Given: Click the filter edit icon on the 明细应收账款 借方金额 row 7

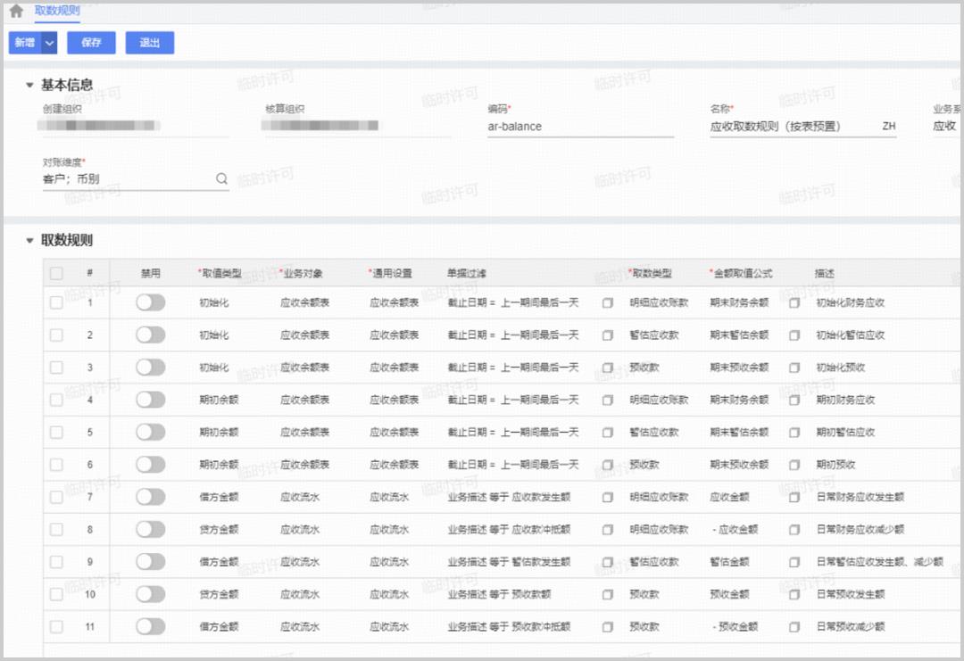Looking at the screenshot, I should [x=608, y=497].
